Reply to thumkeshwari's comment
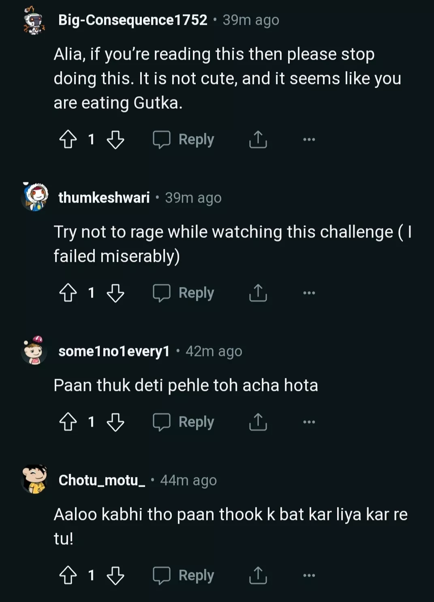 pos(184,293)
